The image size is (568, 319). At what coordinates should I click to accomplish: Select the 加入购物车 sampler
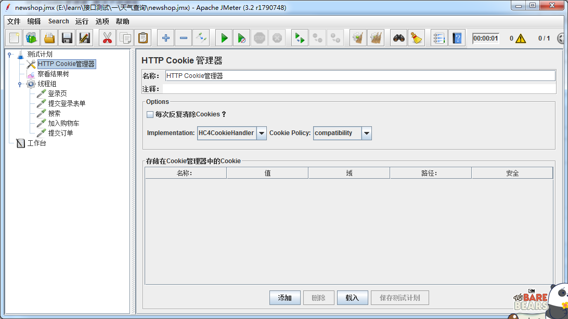63,123
